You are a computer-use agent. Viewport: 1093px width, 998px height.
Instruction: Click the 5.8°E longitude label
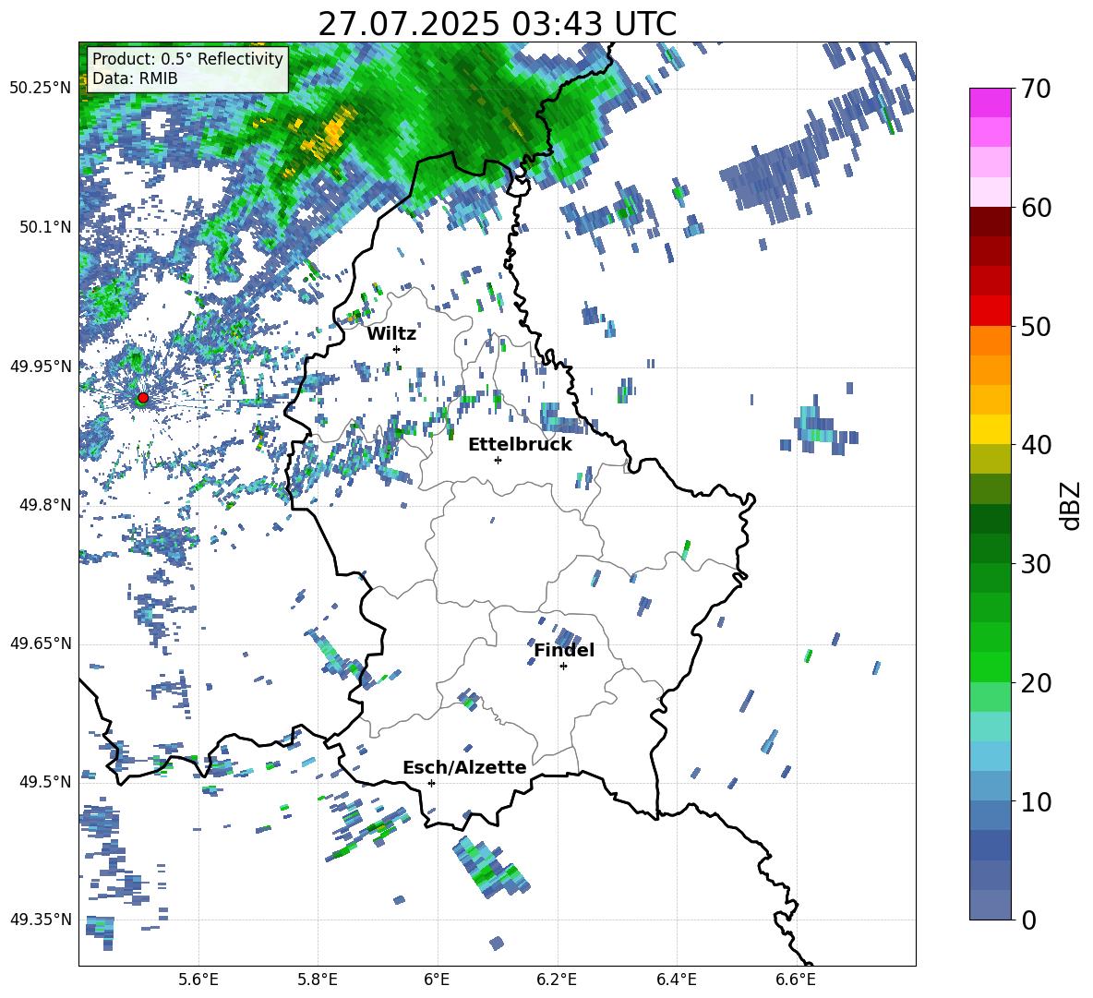[318, 980]
